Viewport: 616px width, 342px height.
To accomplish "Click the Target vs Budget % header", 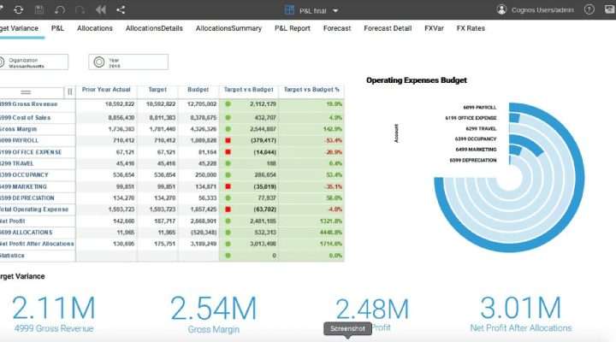I will click(311, 90).
